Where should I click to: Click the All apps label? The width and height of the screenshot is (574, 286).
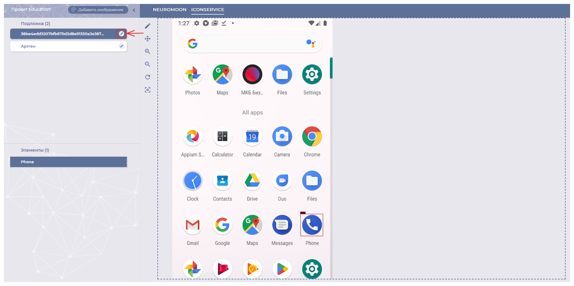pyautogui.click(x=252, y=113)
